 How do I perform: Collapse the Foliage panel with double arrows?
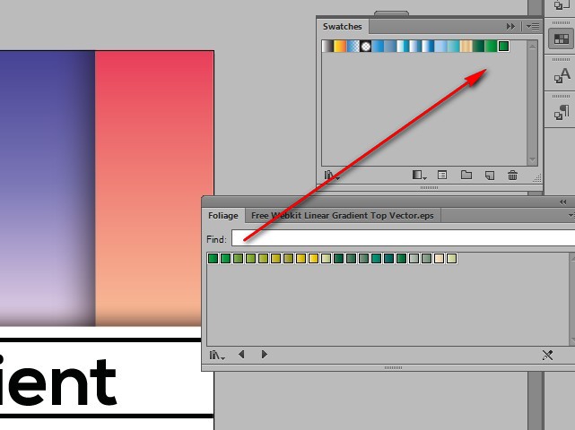point(563,202)
